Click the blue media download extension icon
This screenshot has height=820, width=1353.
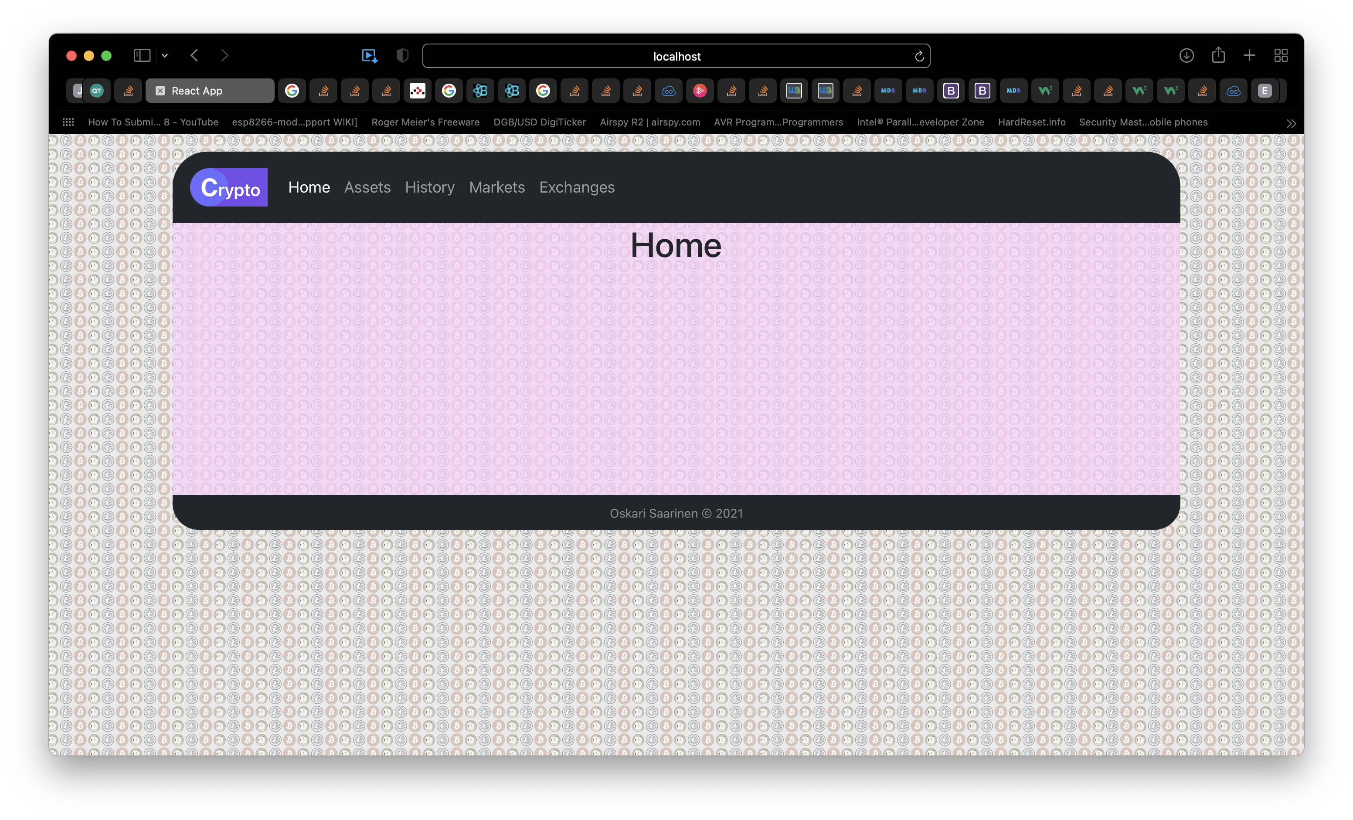pos(370,55)
